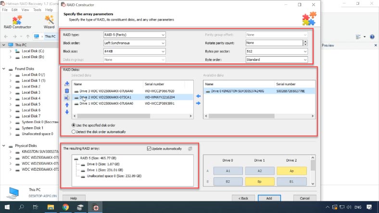Select Use the specified disk order
This screenshot has height=213, width=379.
tap(74, 125)
